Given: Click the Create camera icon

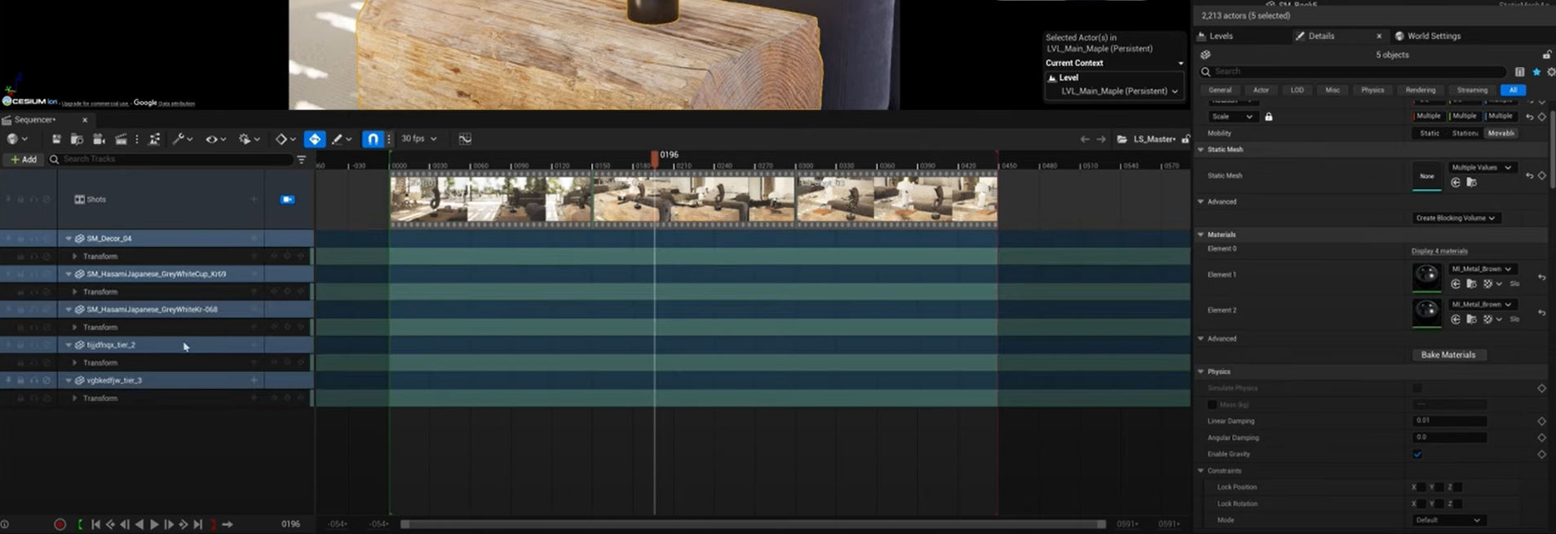Looking at the screenshot, I should pyautogui.click(x=99, y=139).
